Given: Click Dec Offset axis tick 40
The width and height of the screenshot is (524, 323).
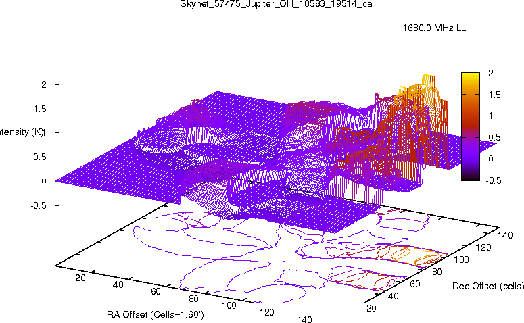Looking at the screenshot, I should [x=393, y=296].
